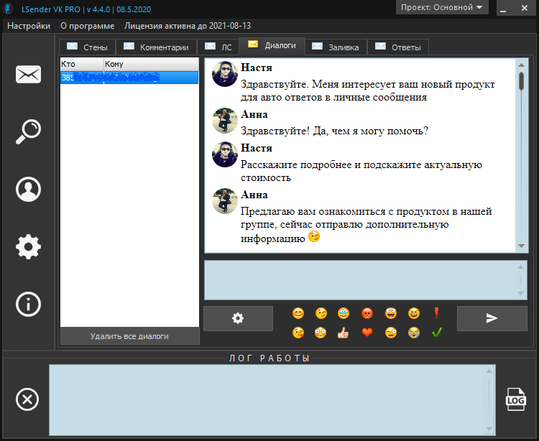This screenshot has height=441, width=539.
Task: Click Удалить все диалоги button
Action: pos(129,336)
